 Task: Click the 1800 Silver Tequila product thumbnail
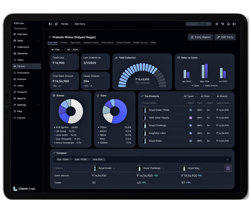(x=145, y=118)
